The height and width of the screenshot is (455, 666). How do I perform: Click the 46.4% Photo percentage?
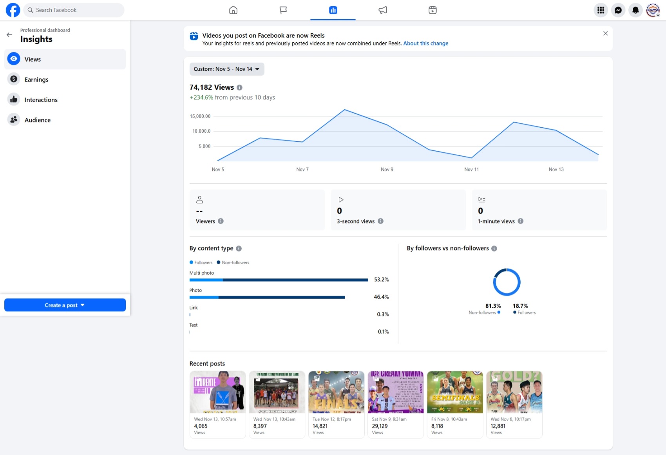click(382, 297)
